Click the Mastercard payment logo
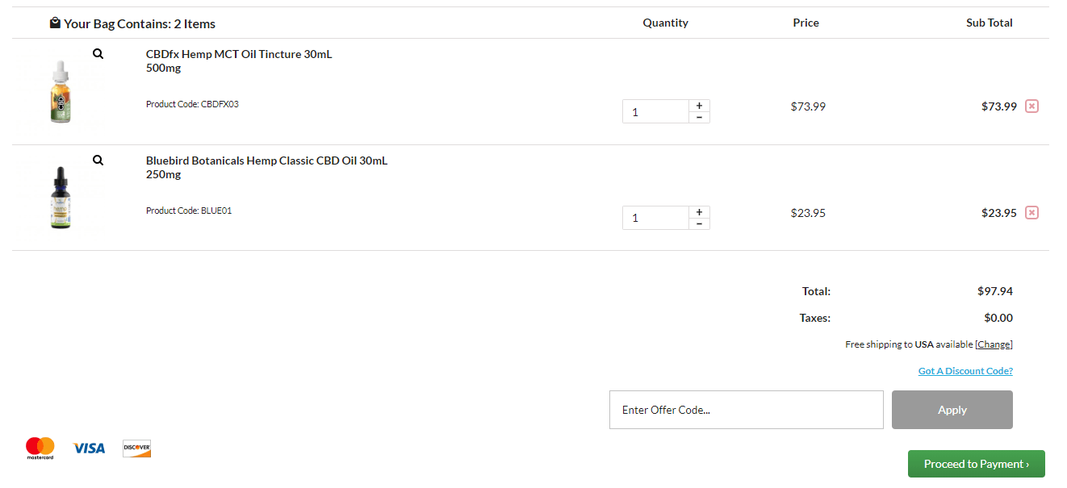This screenshot has width=1067, height=488. [40, 448]
